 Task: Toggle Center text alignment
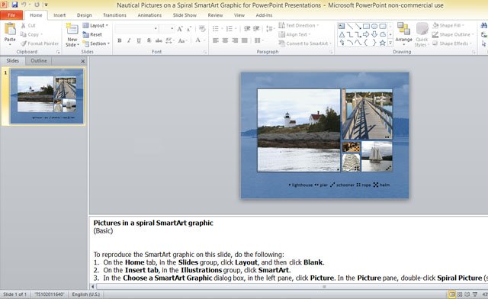[225, 40]
